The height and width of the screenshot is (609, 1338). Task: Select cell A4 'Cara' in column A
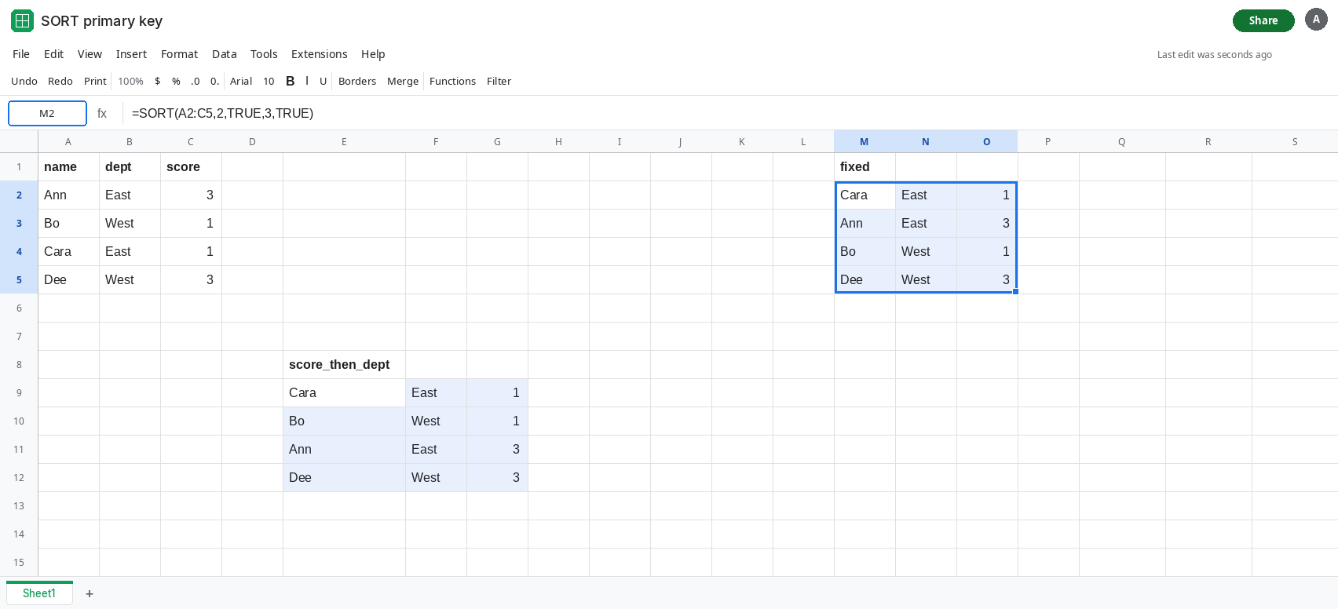(x=68, y=252)
